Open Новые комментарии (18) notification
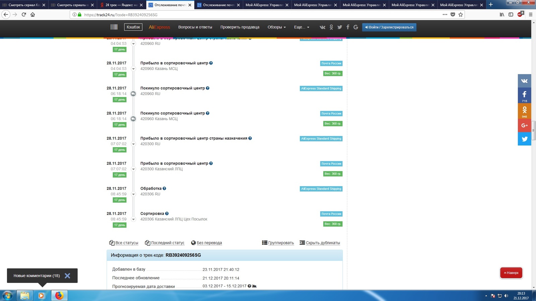This screenshot has width=536, height=301. (37, 276)
